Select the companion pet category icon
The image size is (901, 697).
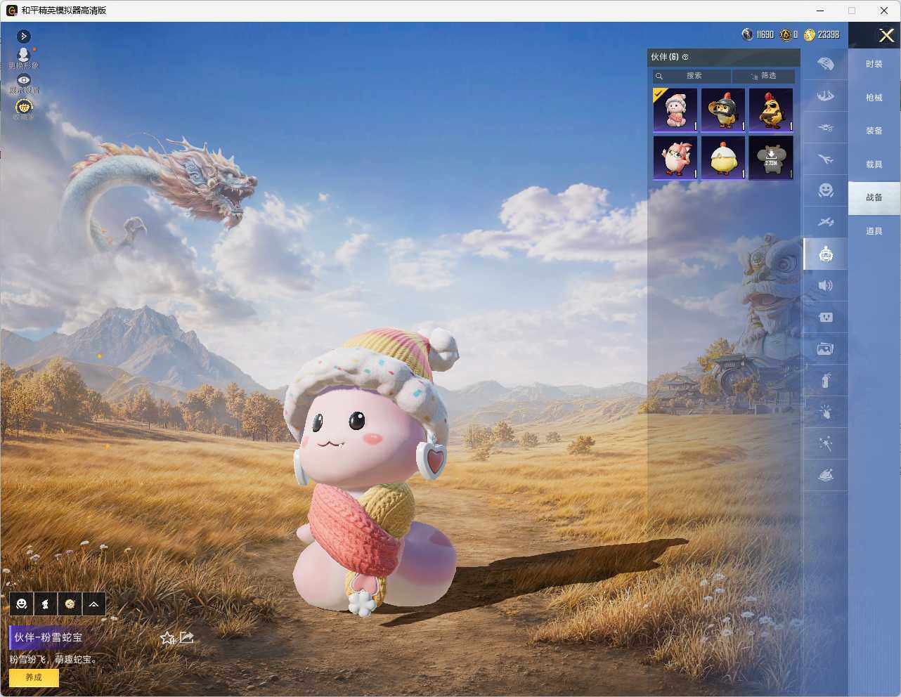pyautogui.click(x=826, y=254)
